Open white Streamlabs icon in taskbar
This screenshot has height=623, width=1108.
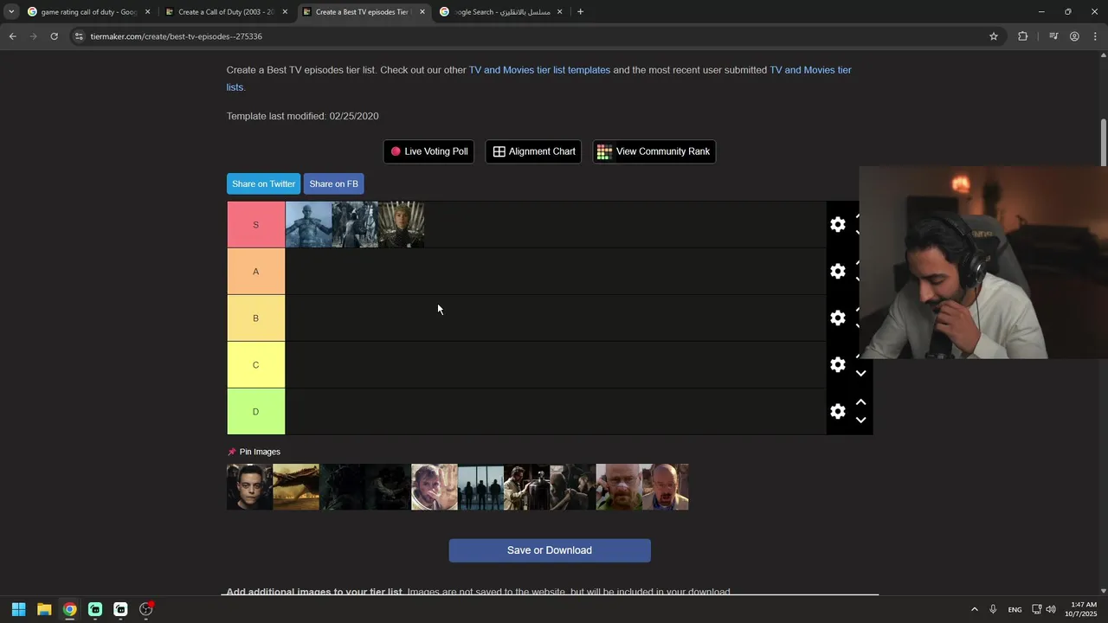click(x=120, y=609)
